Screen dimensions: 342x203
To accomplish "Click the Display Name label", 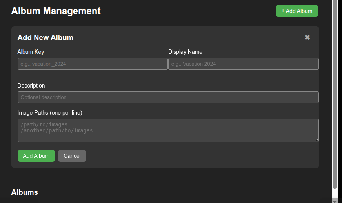I will 185,52.
